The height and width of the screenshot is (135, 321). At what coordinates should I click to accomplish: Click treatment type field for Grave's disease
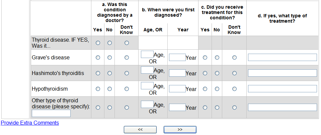[282, 58]
